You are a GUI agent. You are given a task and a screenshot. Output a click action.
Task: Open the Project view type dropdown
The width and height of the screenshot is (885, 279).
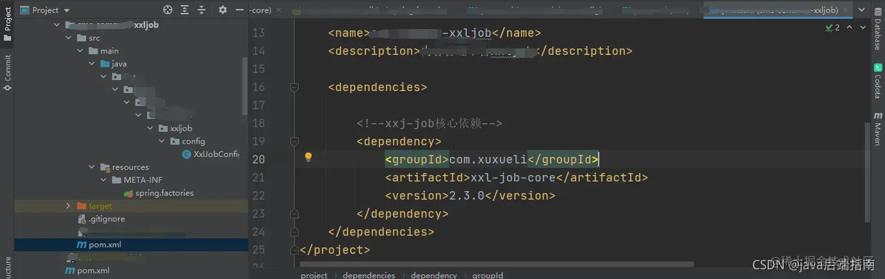(x=45, y=10)
